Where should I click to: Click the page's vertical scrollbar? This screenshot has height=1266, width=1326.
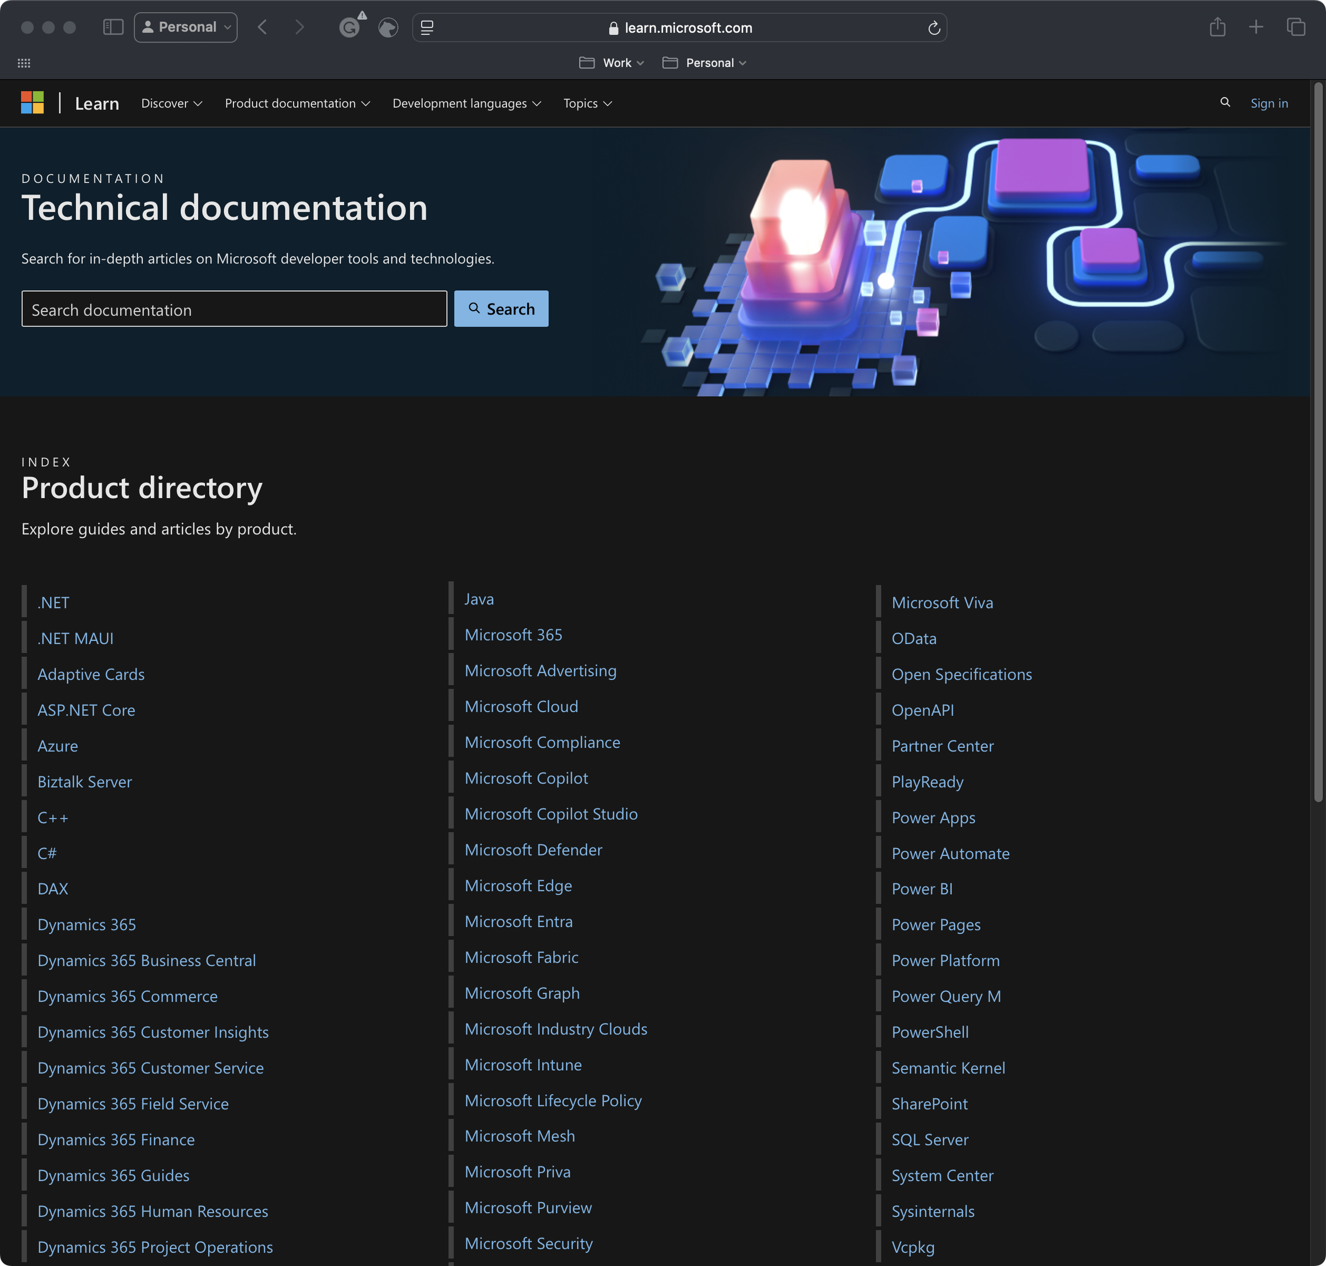1318,442
